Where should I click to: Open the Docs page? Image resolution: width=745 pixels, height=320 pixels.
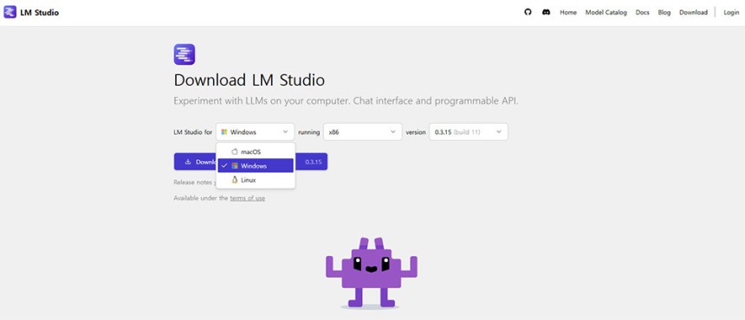643,12
